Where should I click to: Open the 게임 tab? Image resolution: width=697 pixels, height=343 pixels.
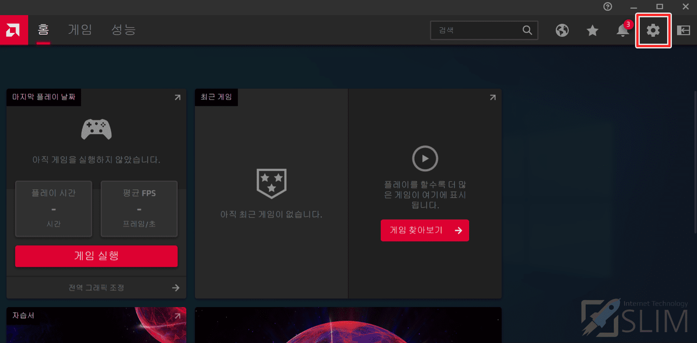pos(80,29)
